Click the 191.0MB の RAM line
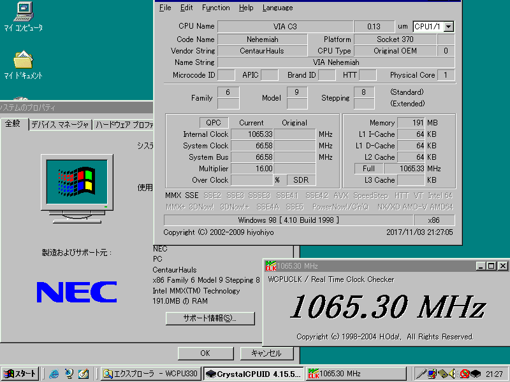 pyautogui.click(x=180, y=301)
